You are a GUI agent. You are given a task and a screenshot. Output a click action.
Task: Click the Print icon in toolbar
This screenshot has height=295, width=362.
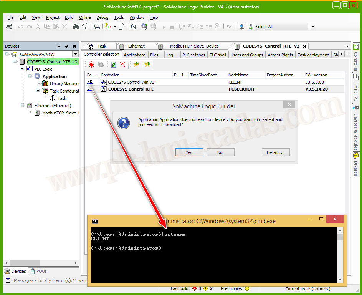[x=9, y=27]
